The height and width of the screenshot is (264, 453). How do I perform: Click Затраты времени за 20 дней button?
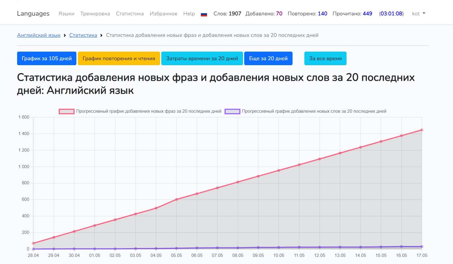pos(202,58)
